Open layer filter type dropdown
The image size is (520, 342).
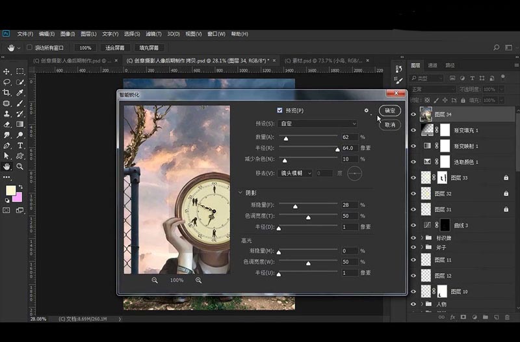tap(427, 78)
